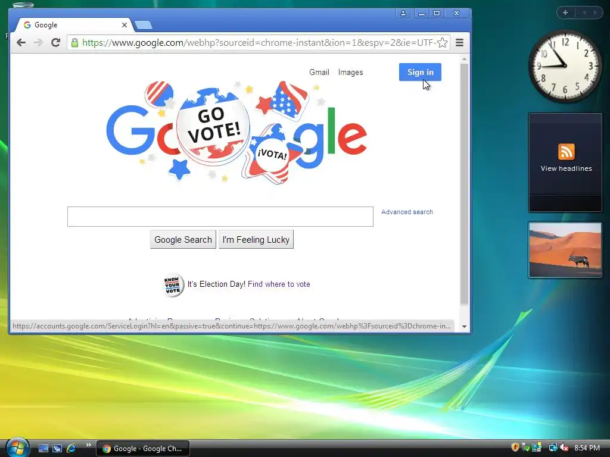Click the Know Your Vote badge icon
This screenshot has height=457, width=610.
(172, 285)
